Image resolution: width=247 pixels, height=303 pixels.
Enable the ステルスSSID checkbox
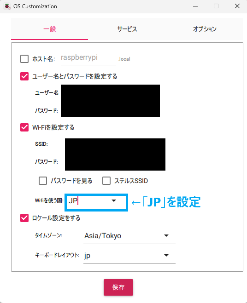[x=106, y=181]
